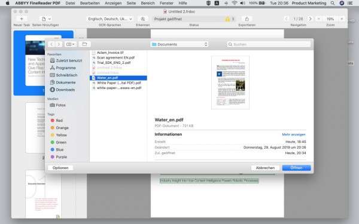Open the Bearbeiten menu
Screen dimensions: 359x224
[x=90, y=3]
